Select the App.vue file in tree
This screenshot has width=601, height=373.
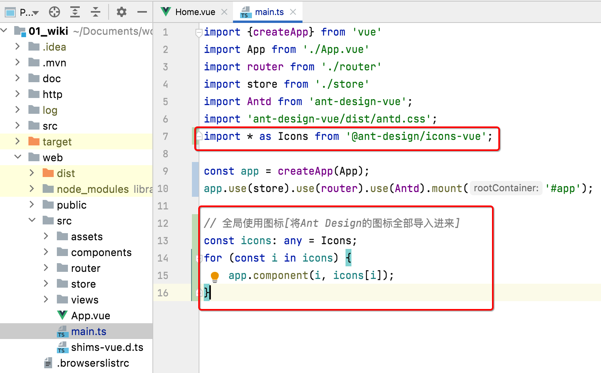pos(90,315)
